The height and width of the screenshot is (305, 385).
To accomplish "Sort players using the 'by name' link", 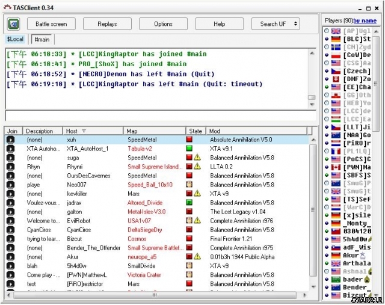I will click(x=365, y=20).
